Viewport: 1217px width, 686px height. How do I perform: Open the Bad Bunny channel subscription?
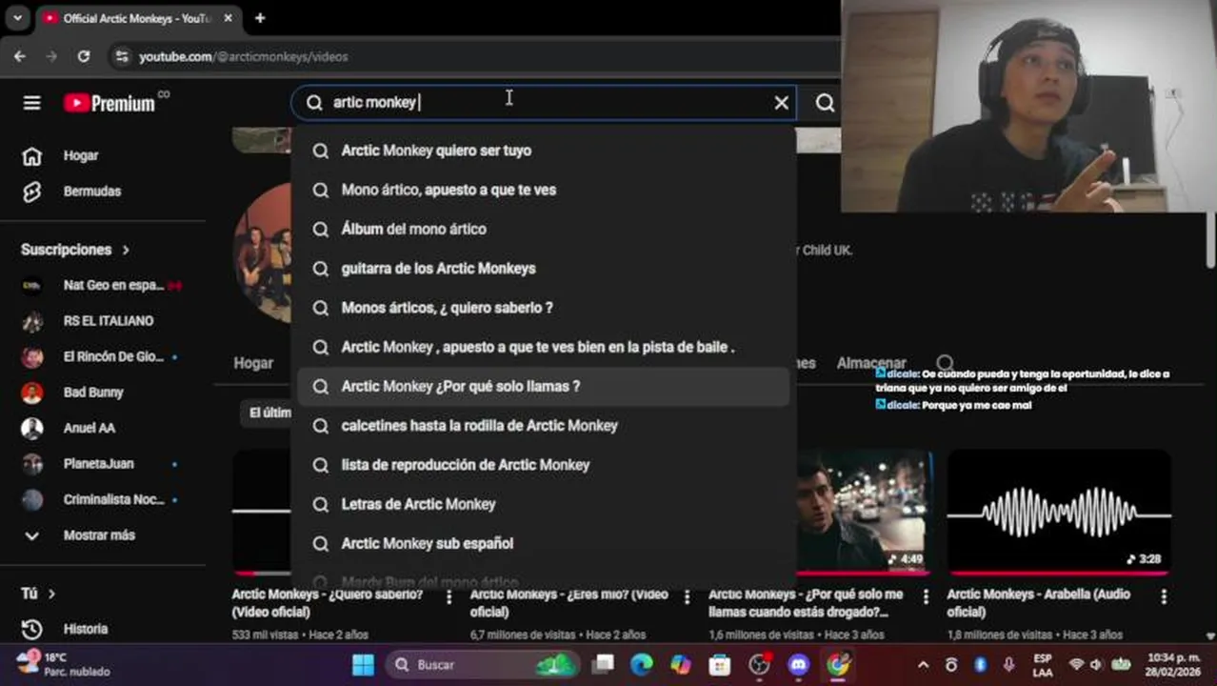point(104,393)
